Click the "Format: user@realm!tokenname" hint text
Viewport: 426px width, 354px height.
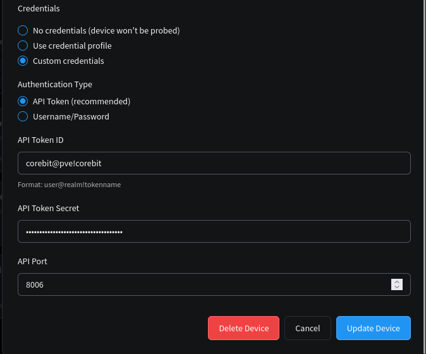pyautogui.click(x=69, y=185)
